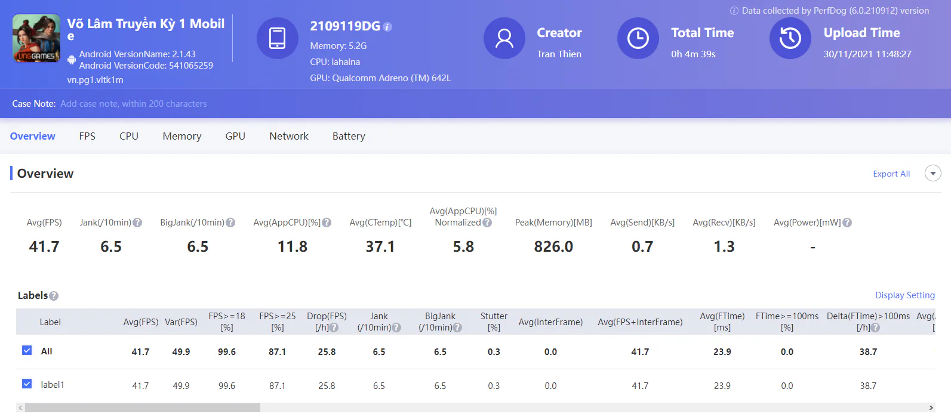This screenshot has height=420, width=951.
Task: Click upload time 30/11/2021 11:48:27
Action: point(867,54)
